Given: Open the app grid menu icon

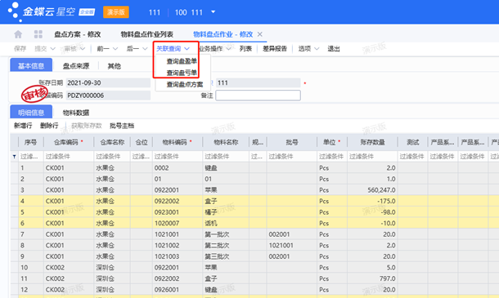Looking at the screenshot, I should pos(38,34).
